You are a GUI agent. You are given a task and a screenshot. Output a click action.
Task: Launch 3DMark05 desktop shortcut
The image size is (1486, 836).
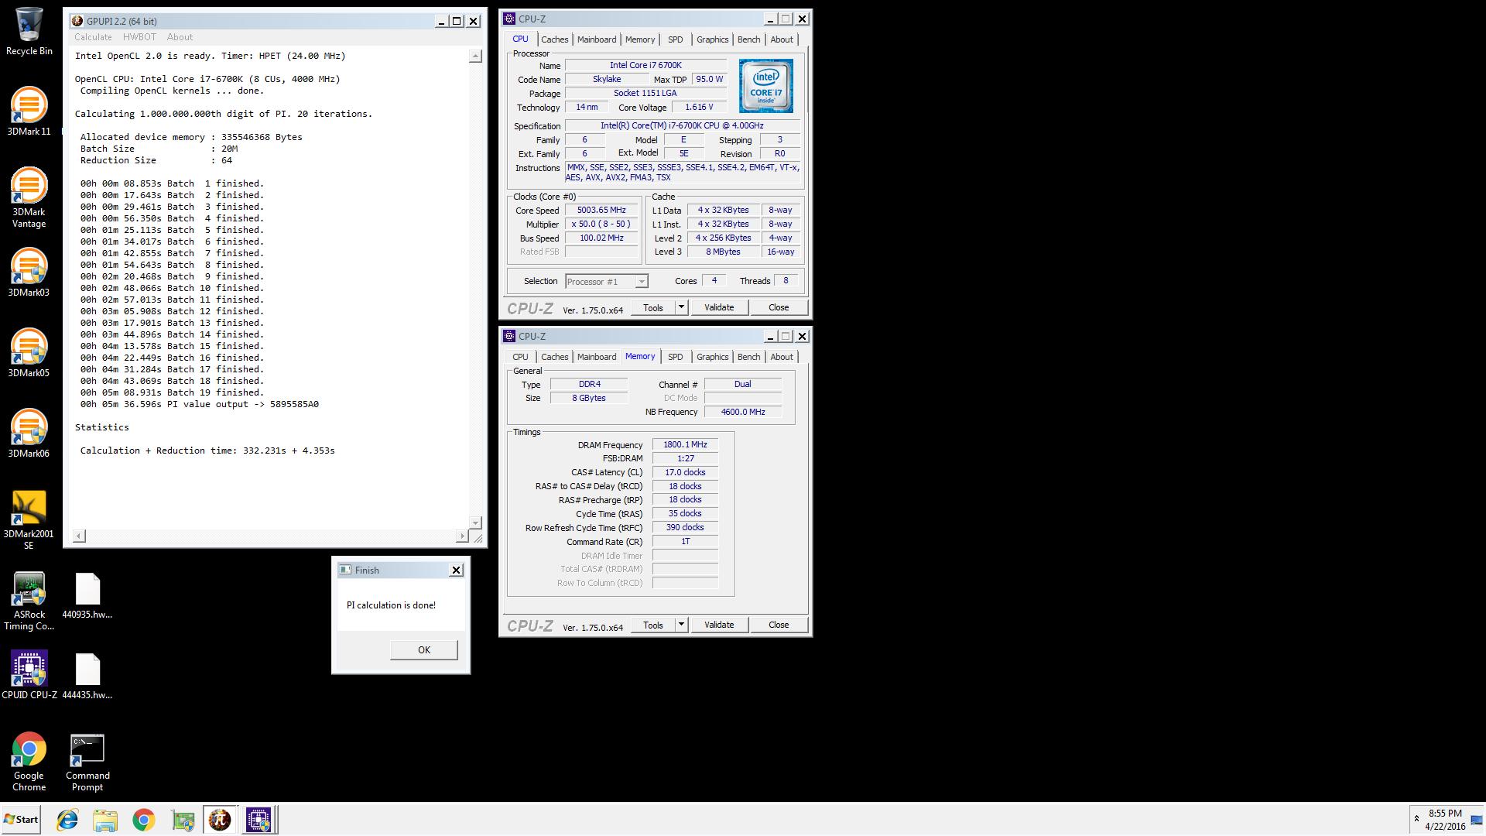click(29, 353)
